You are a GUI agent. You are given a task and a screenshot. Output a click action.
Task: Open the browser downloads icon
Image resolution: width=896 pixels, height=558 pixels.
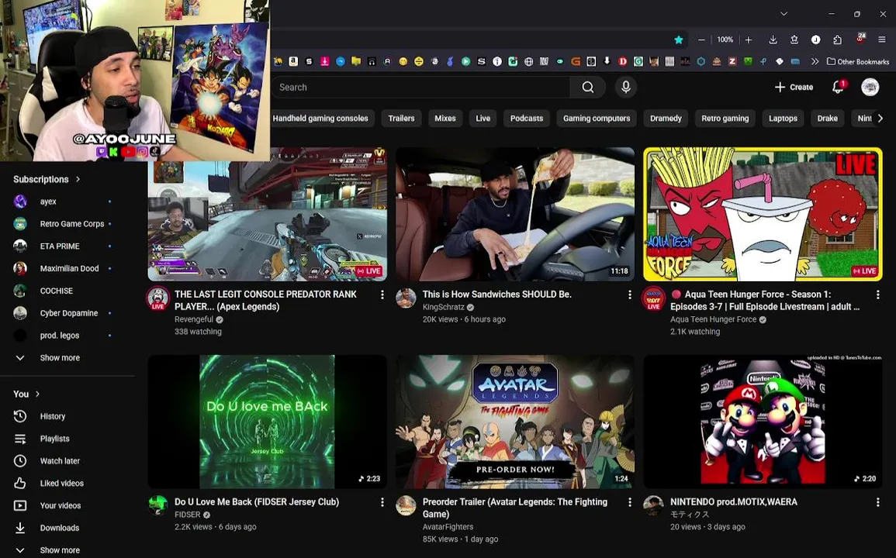[773, 40]
